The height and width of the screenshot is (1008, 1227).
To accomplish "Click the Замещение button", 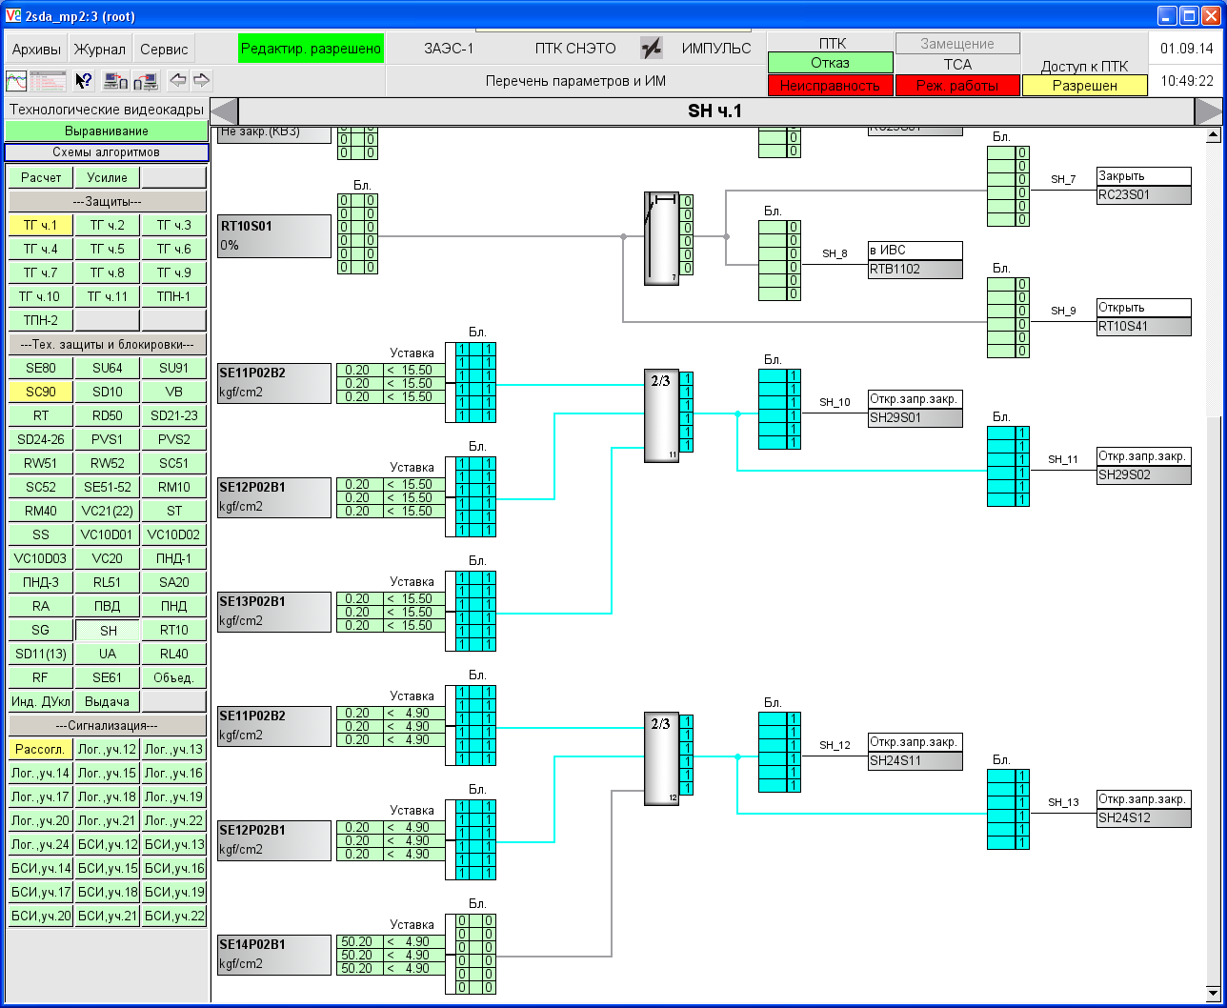I will click(957, 44).
